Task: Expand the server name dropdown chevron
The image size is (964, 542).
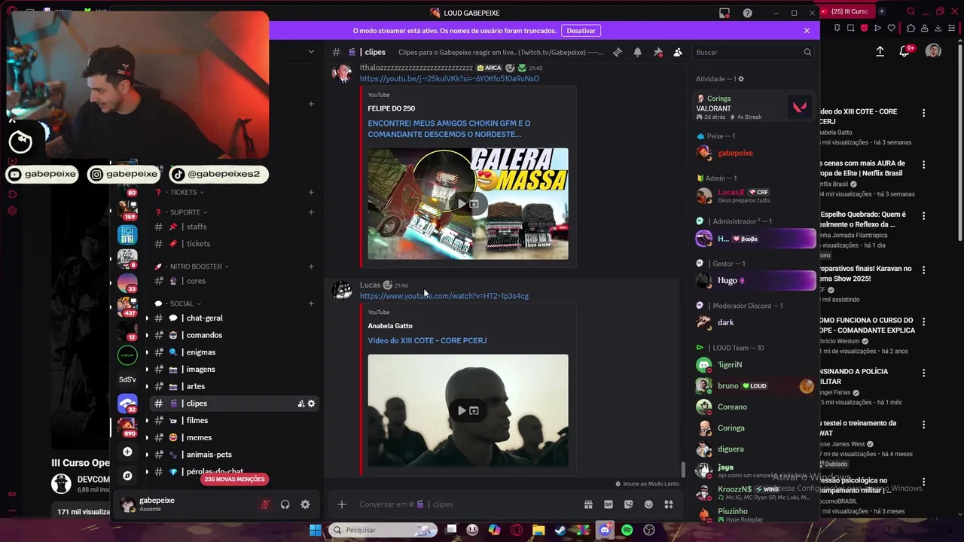Action: pyautogui.click(x=311, y=52)
